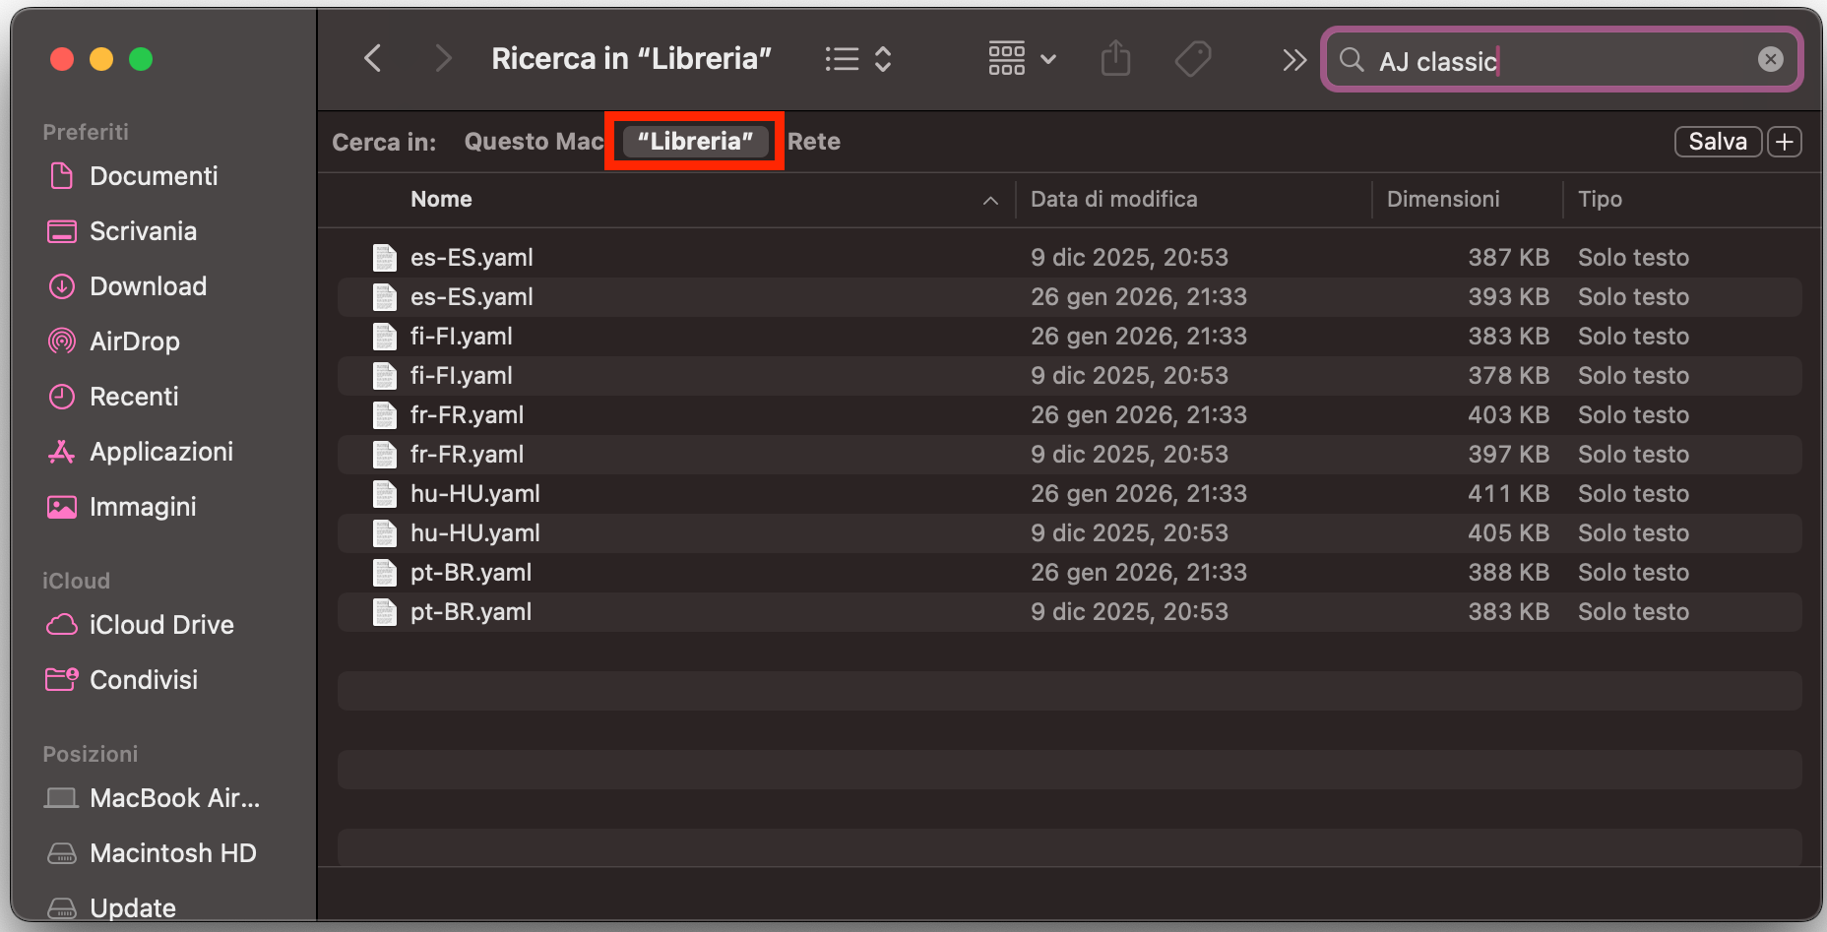Open AirDrop in the sidebar

(134, 342)
